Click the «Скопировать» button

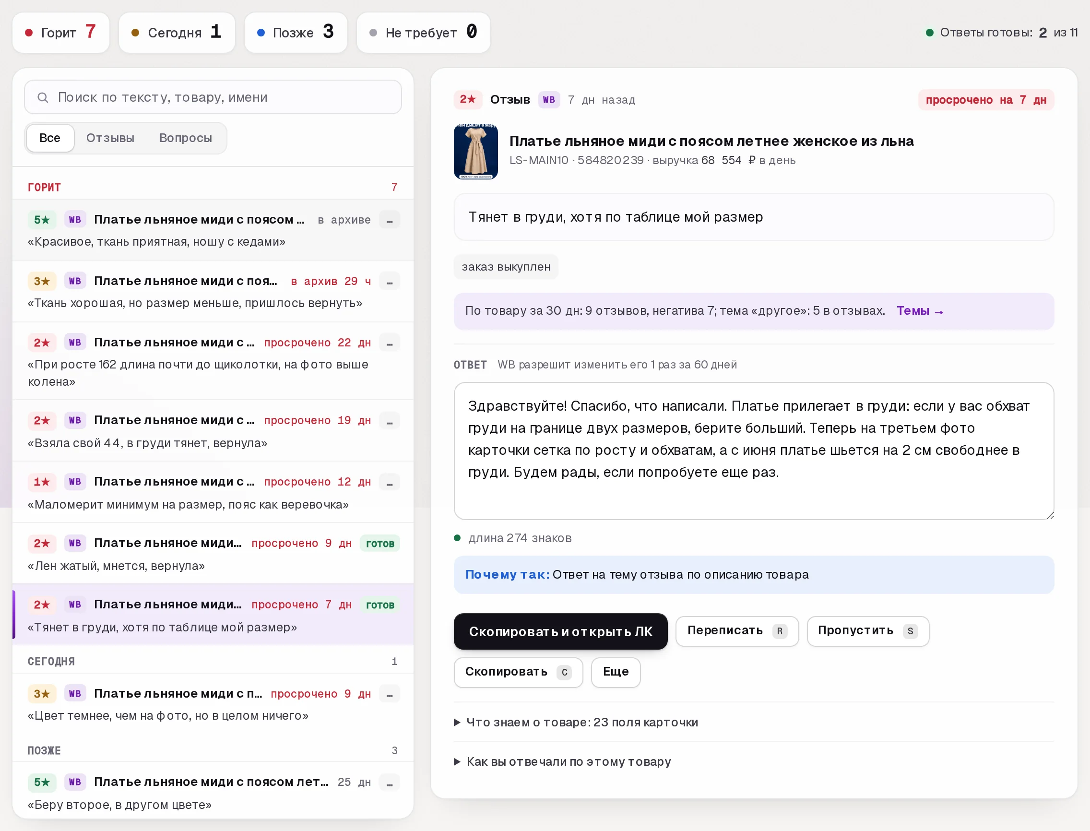tap(518, 672)
